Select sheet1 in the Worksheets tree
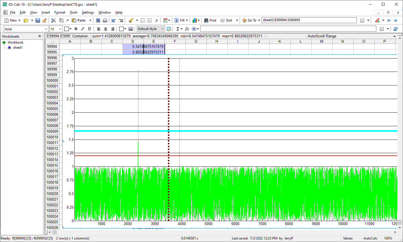This screenshot has width=403, height=242. pos(18,48)
